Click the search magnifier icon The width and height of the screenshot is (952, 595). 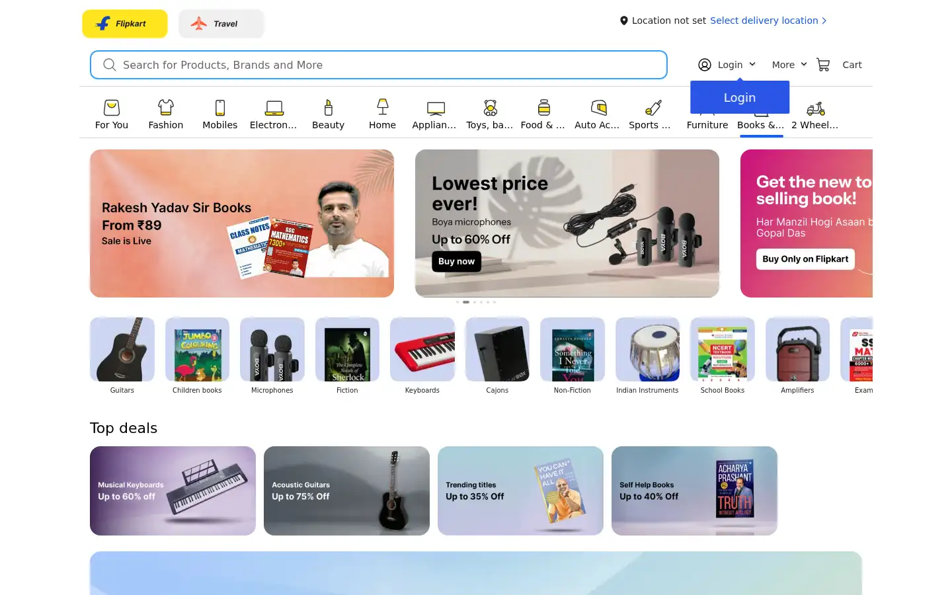pyautogui.click(x=110, y=65)
